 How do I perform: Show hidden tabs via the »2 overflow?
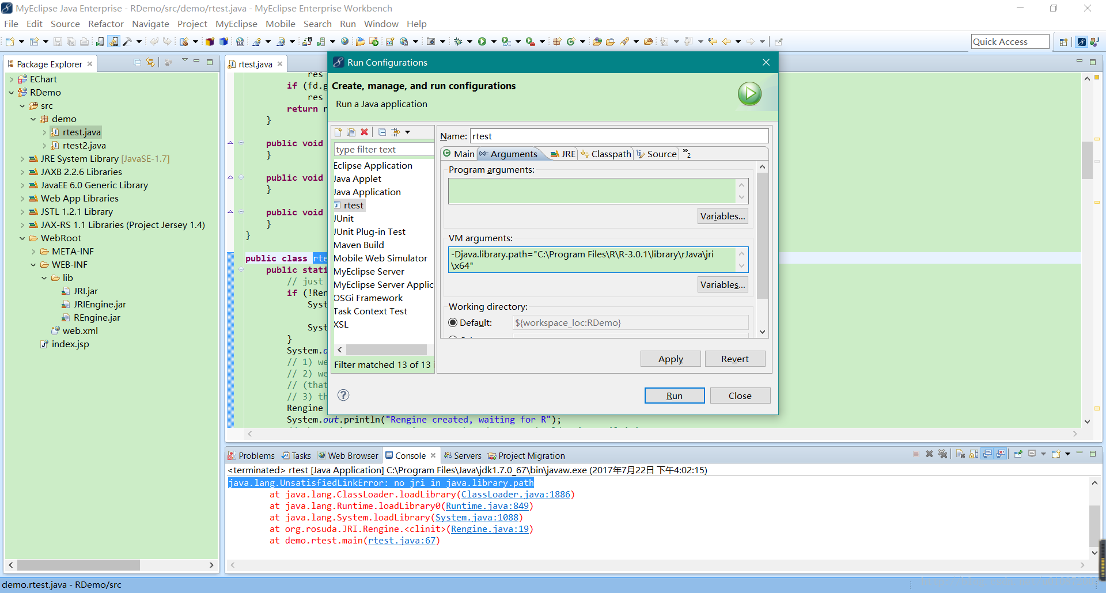tap(687, 153)
